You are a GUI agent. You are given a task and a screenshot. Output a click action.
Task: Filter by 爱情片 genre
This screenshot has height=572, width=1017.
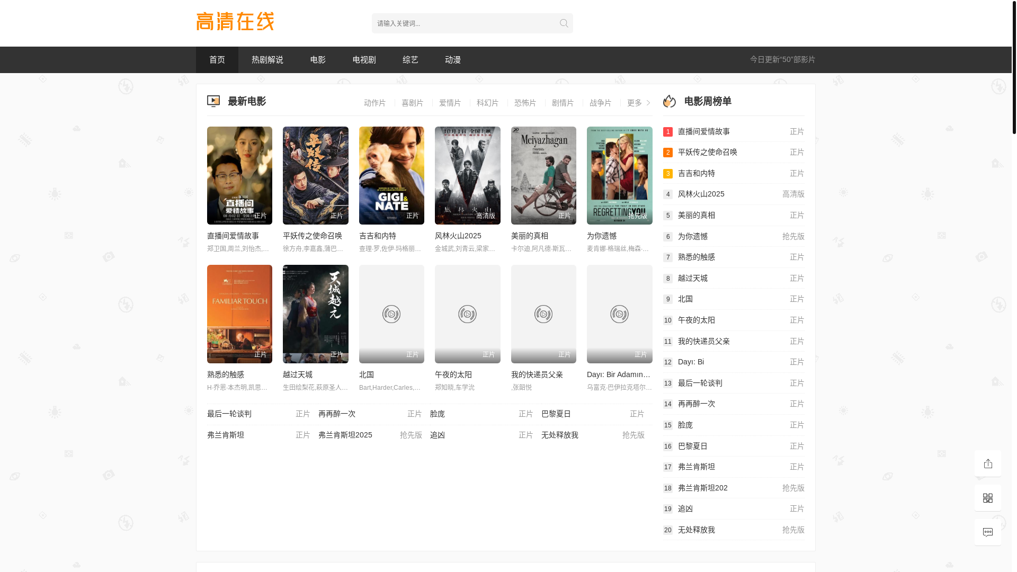(x=450, y=103)
